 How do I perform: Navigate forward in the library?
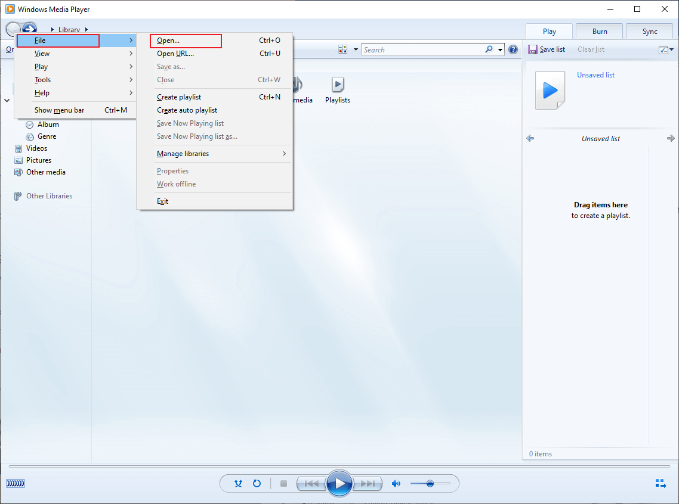(29, 28)
